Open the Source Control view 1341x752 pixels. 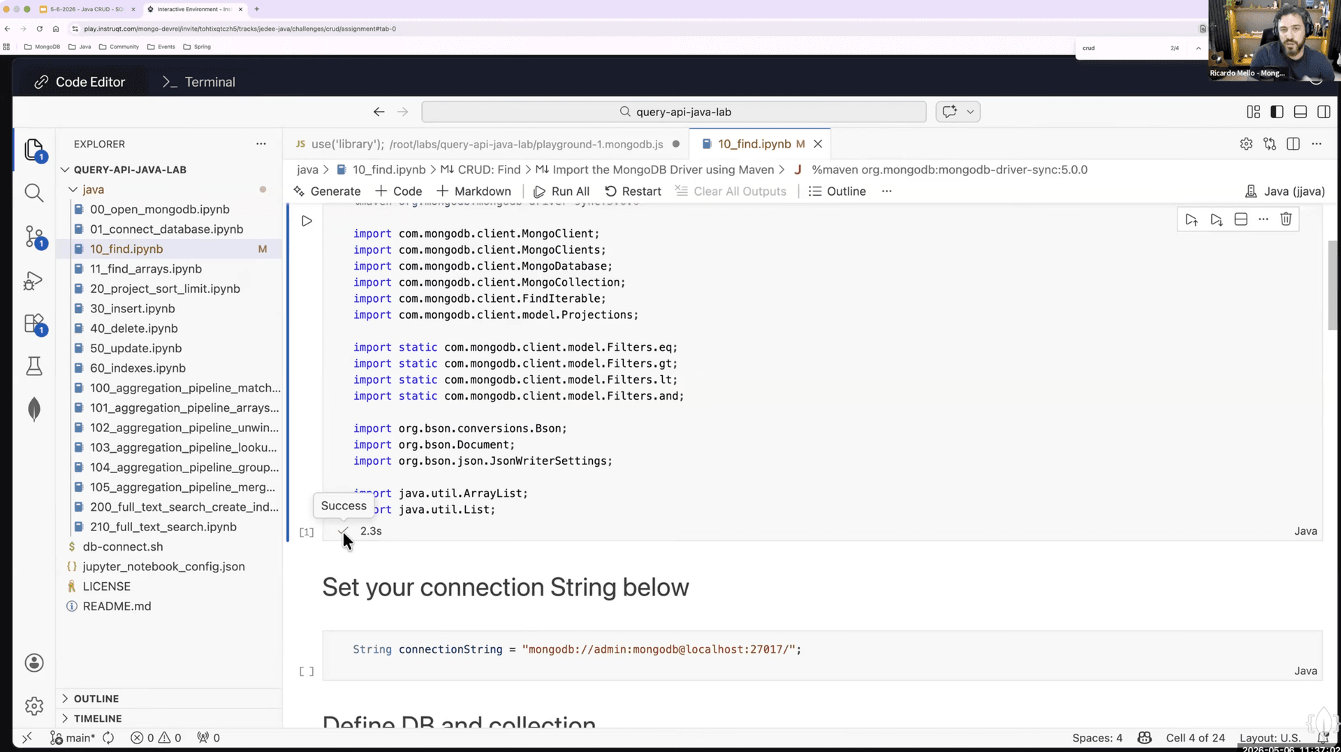pyautogui.click(x=34, y=236)
